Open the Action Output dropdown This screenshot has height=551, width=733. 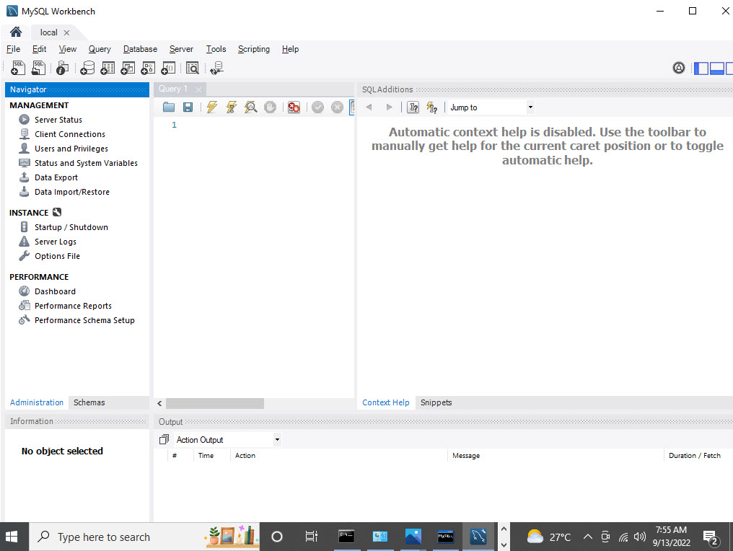(276, 439)
